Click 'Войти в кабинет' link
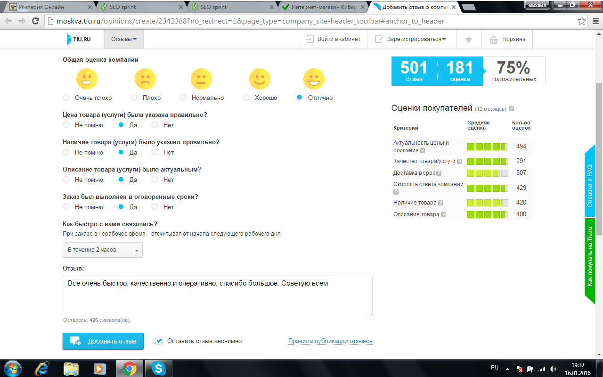This screenshot has height=377, width=603. 333,39
